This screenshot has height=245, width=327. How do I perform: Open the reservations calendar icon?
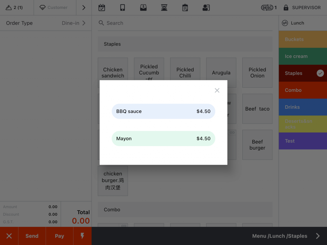click(102, 8)
